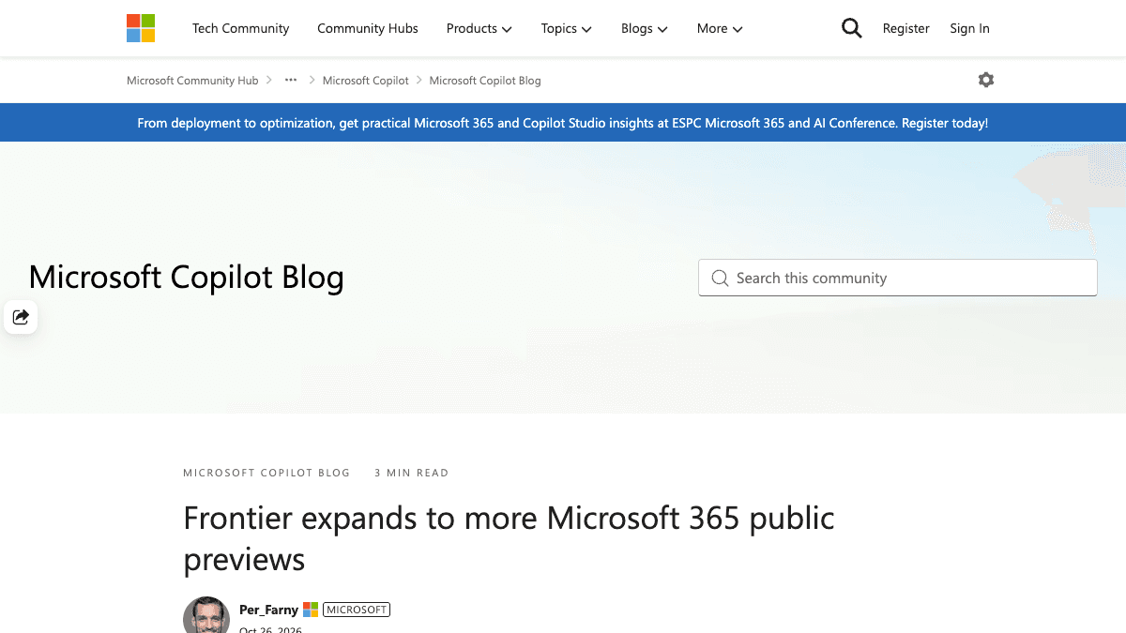Image resolution: width=1126 pixels, height=633 pixels.
Task: Click the 3 MIN READ text
Action: (412, 473)
